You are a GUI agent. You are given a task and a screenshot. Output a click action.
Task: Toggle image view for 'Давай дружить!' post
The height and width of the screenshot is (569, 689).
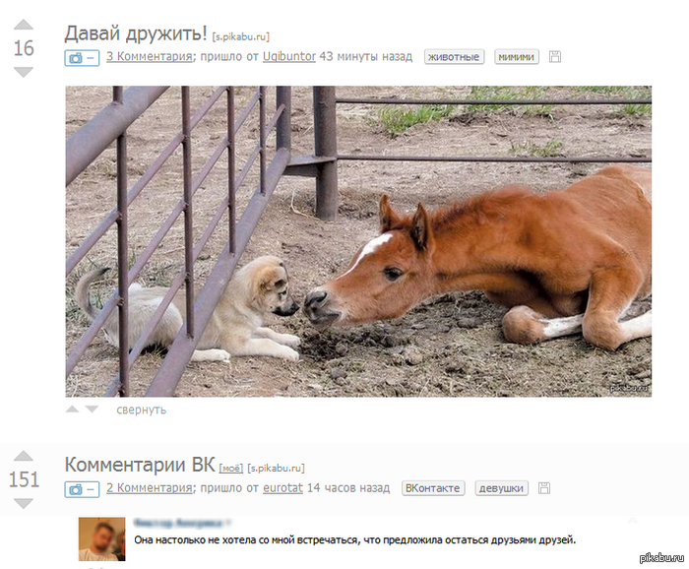coord(82,57)
